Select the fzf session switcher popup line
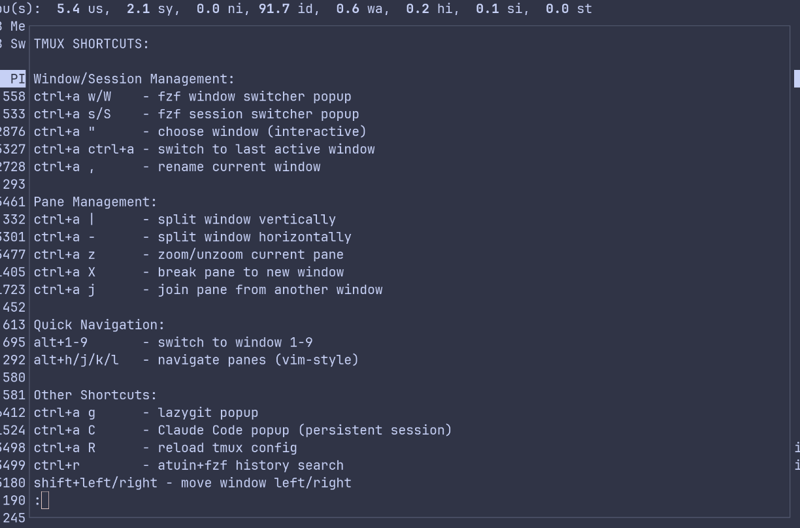Screen dimensions: 800x528 (x=196, y=114)
